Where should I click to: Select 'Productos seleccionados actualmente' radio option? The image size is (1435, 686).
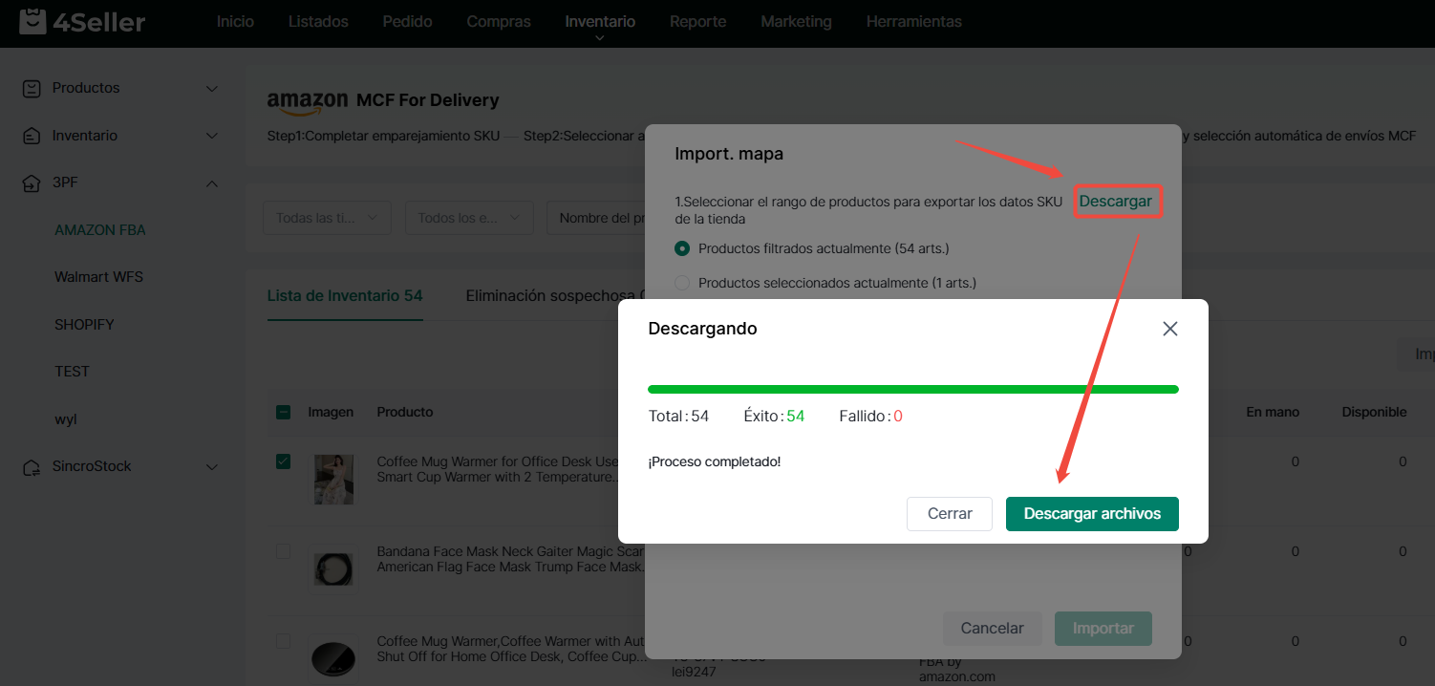coord(682,283)
